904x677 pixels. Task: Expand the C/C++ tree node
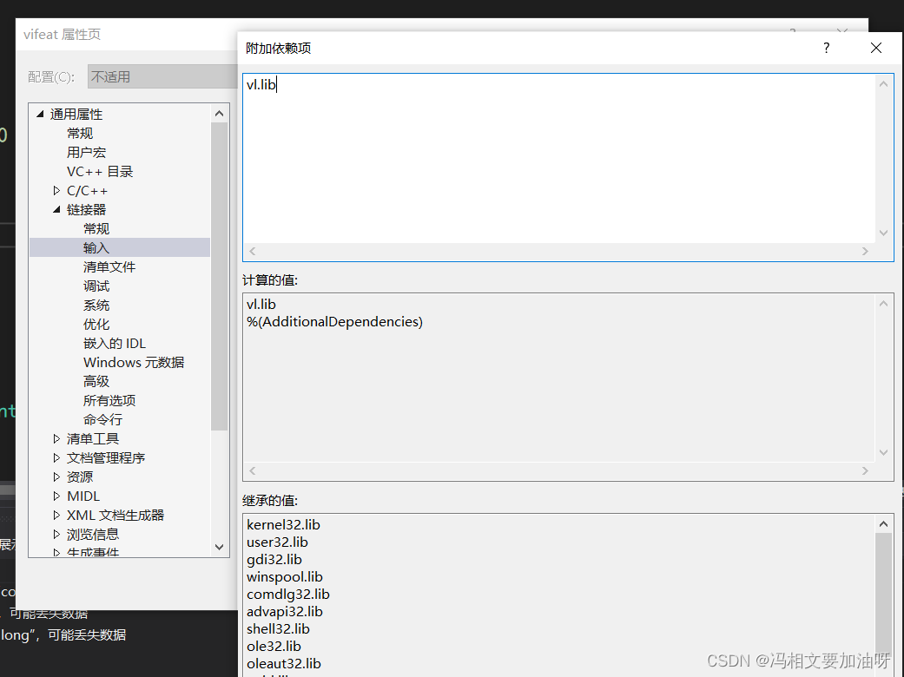56,190
